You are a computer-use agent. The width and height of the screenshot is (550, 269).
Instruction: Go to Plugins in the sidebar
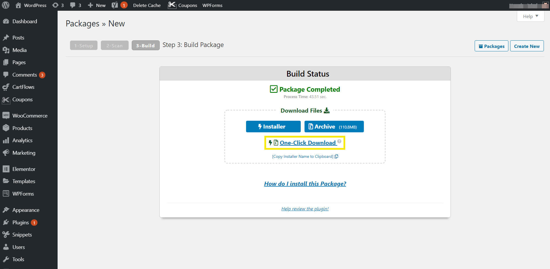(x=20, y=223)
